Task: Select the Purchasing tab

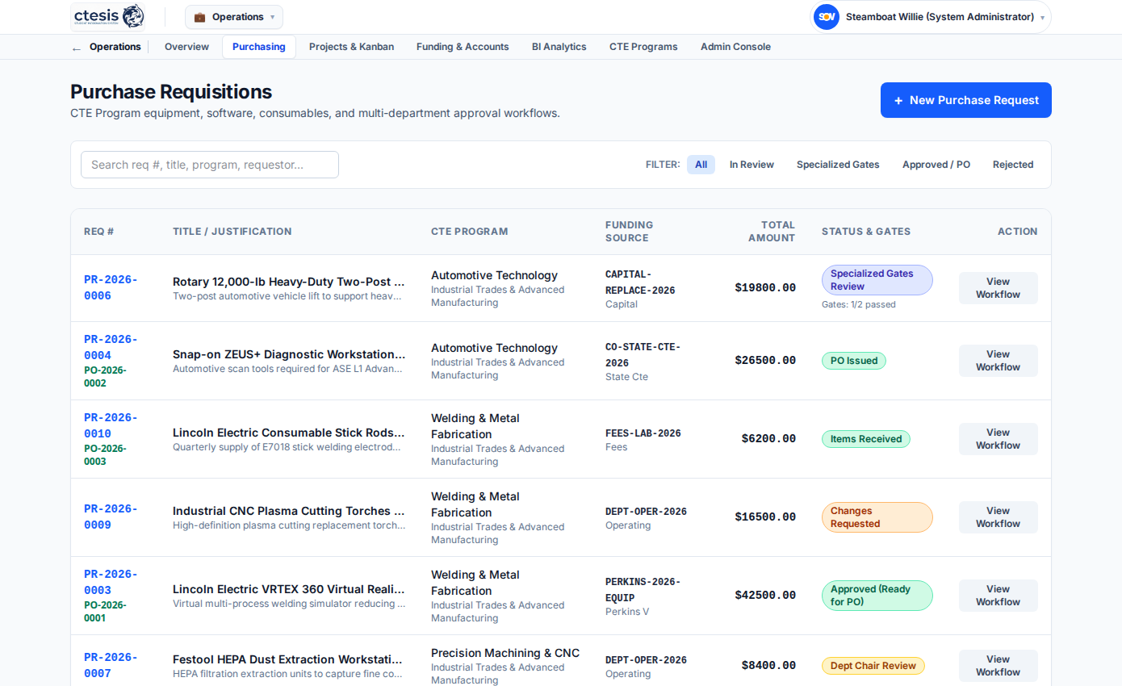Action: click(x=259, y=47)
